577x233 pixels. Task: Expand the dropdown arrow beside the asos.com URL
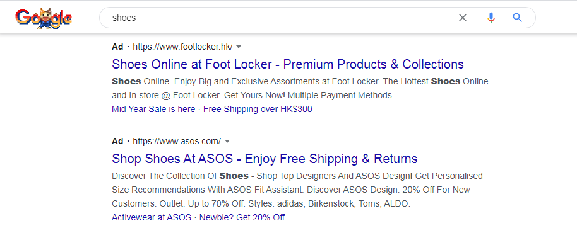point(227,141)
